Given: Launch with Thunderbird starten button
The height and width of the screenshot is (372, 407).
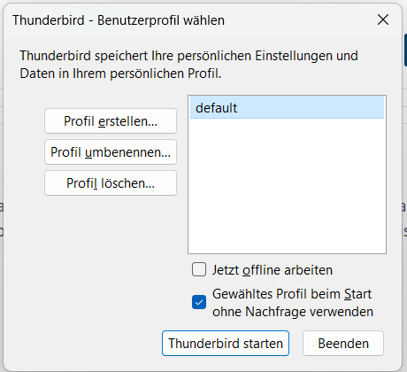Looking at the screenshot, I should point(226,343).
